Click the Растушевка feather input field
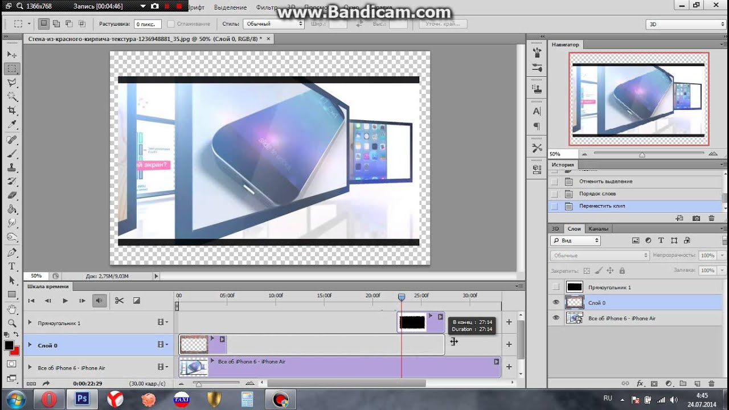Viewport: 729px width, 410px height. click(x=148, y=24)
